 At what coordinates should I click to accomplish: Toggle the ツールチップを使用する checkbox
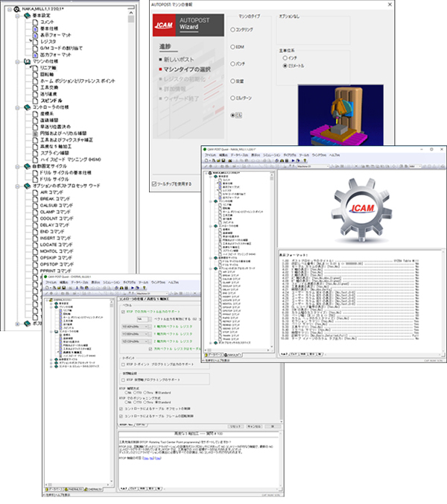click(x=153, y=183)
